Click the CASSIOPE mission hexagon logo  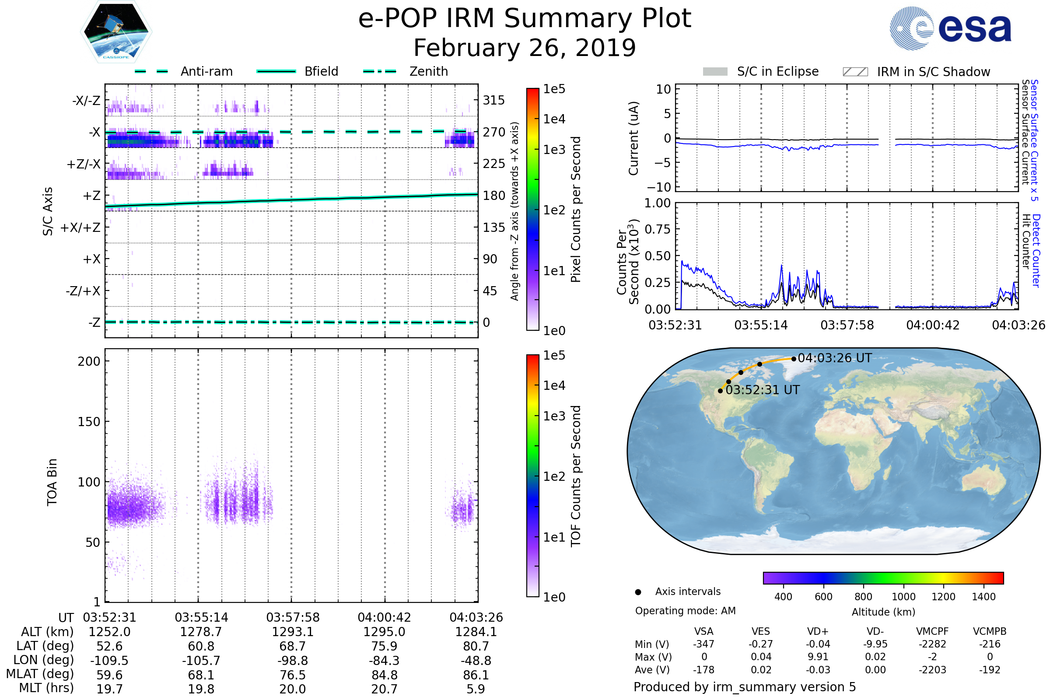click(116, 32)
